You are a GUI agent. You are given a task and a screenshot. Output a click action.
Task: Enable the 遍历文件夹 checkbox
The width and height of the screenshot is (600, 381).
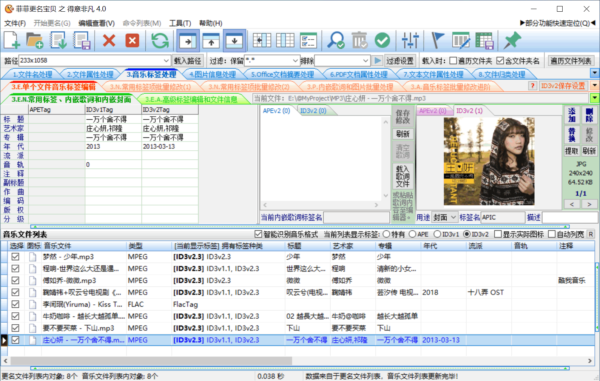click(453, 61)
